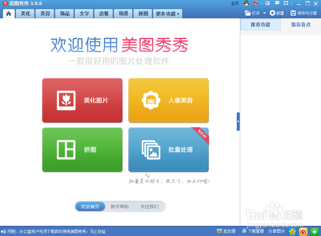The width and height of the screenshot is (321, 236).
Task: Click the plus circle icon beside 新建
Action: (x=272, y=13)
